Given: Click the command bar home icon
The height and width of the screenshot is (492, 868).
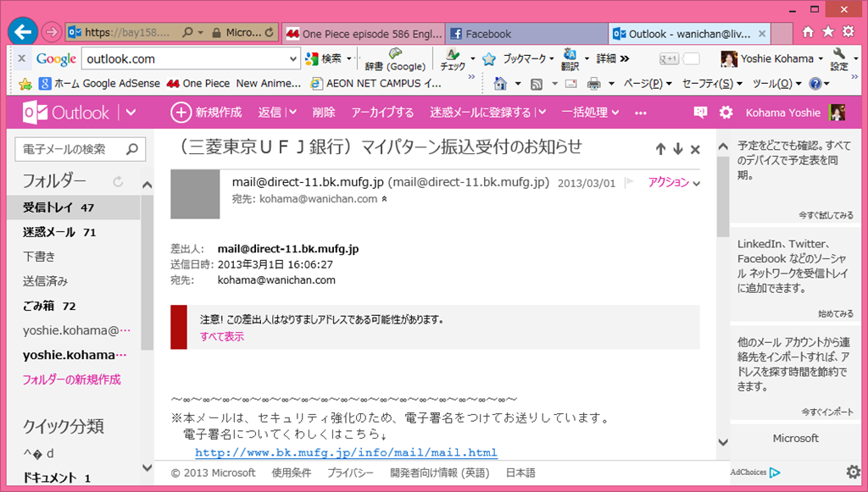Looking at the screenshot, I should (500, 84).
